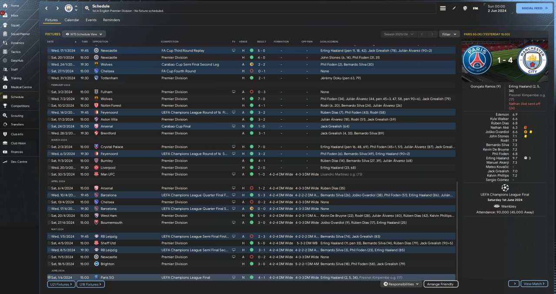The height and width of the screenshot is (294, 556).
Task: Tick the row selector for Man UFC fixture
Action: (49, 174)
